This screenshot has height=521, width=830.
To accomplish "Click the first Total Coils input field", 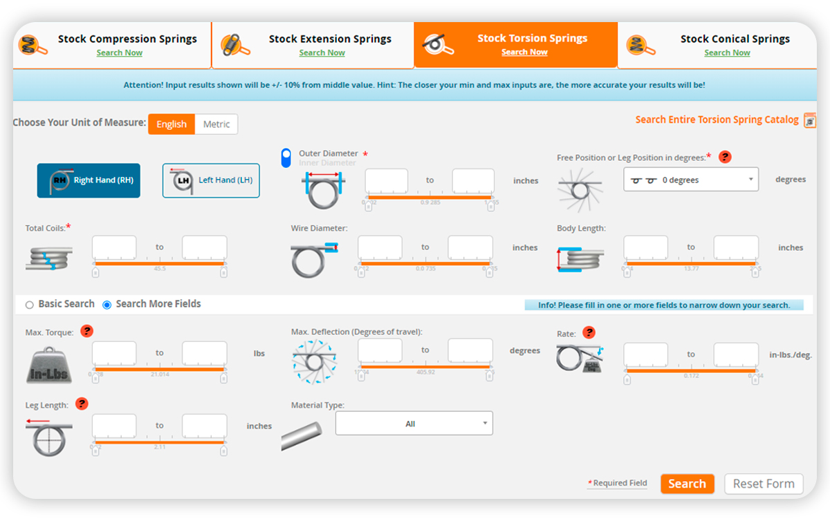I will click(x=113, y=247).
